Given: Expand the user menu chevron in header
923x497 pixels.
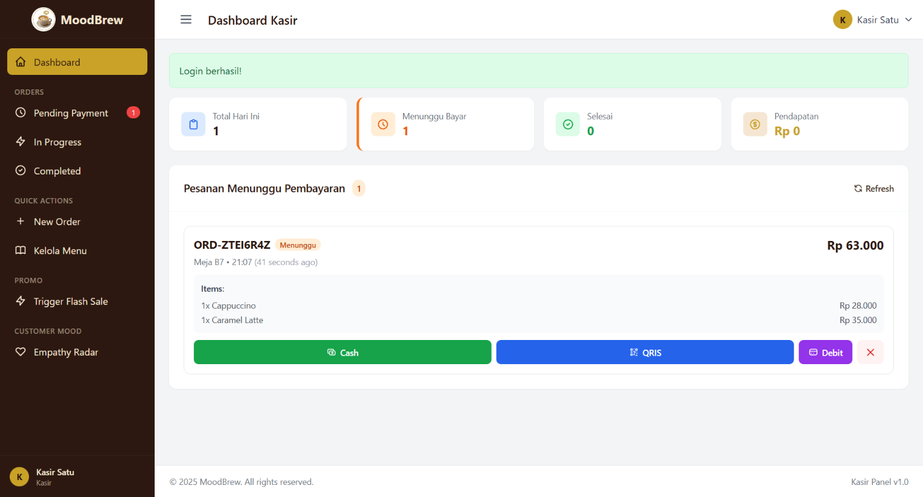Looking at the screenshot, I should 909,19.
